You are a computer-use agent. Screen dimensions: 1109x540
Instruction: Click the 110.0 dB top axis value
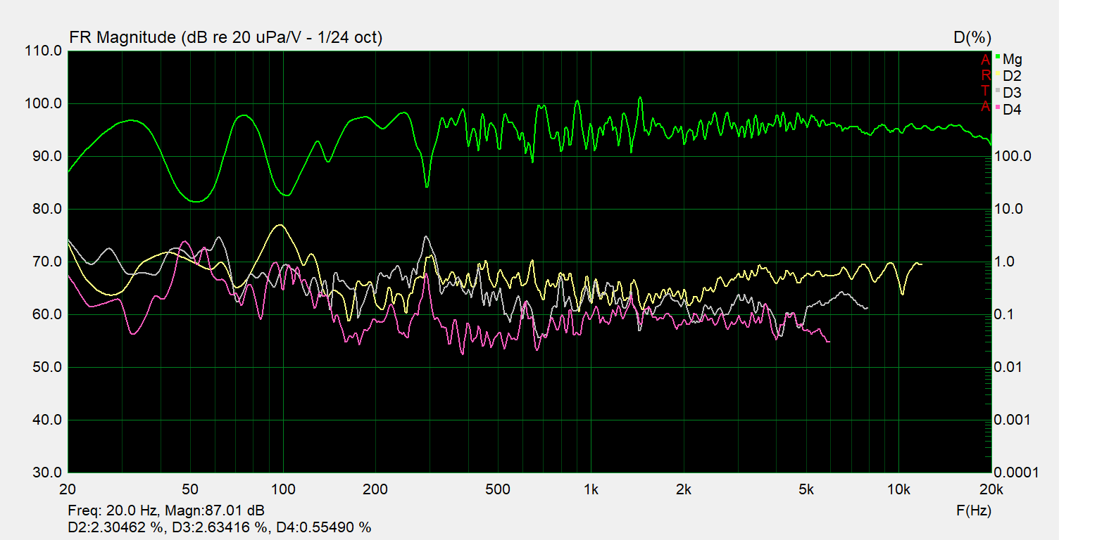click(43, 51)
